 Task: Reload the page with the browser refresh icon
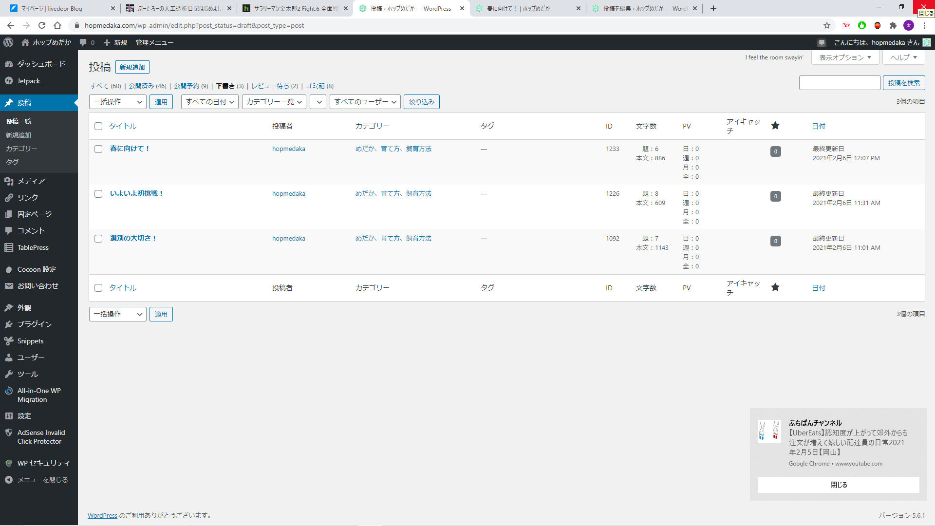pyautogui.click(x=42, y=25)
